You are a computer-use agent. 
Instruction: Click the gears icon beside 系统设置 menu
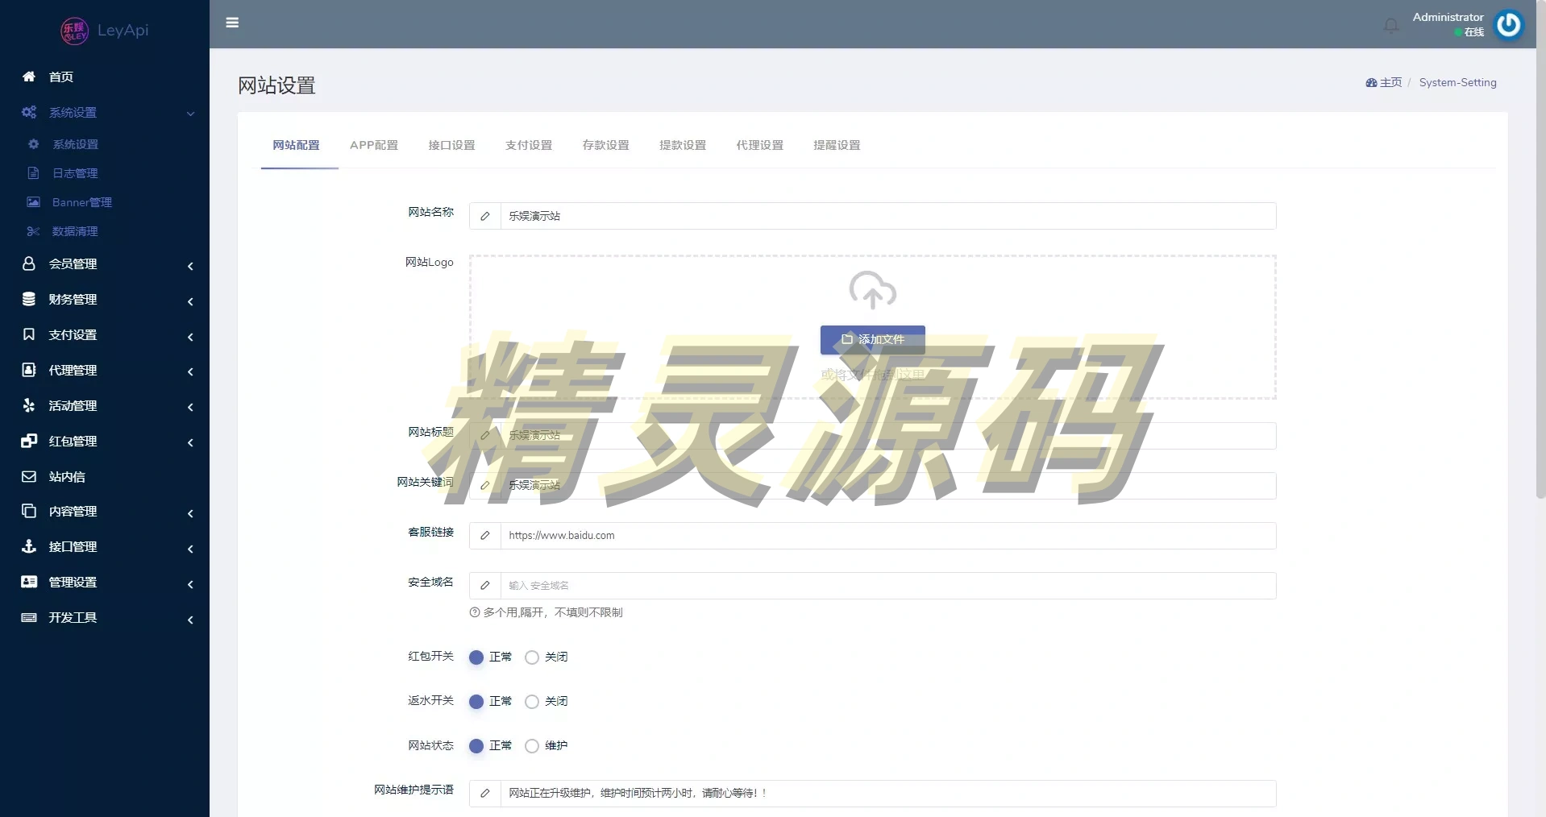pyautogui.click(x=29, y=112)
